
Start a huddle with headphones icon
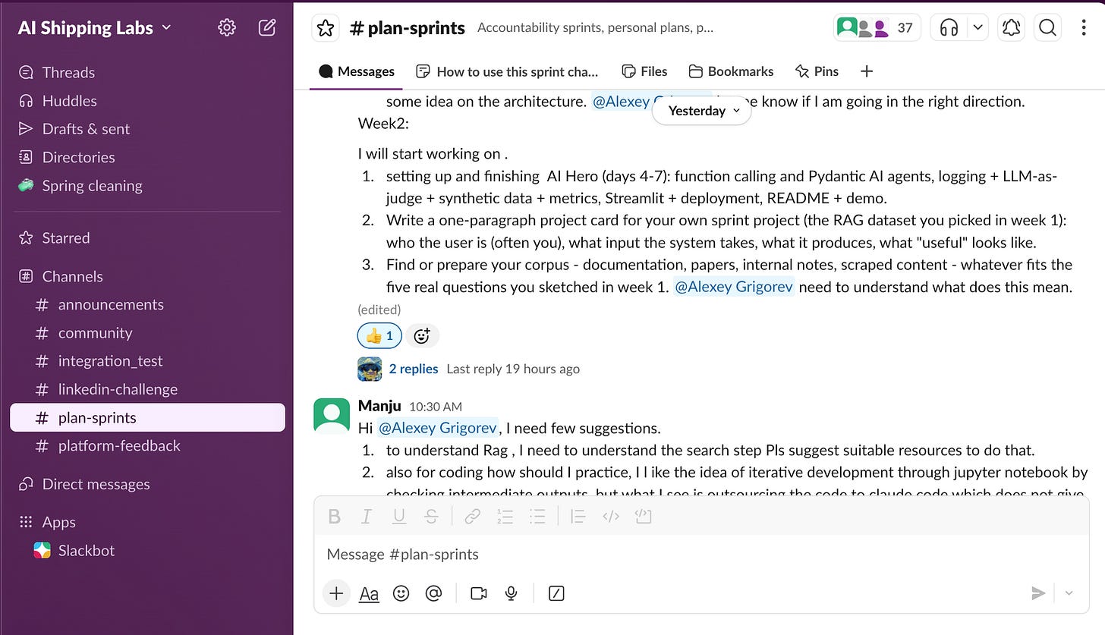tap(949, 28)
